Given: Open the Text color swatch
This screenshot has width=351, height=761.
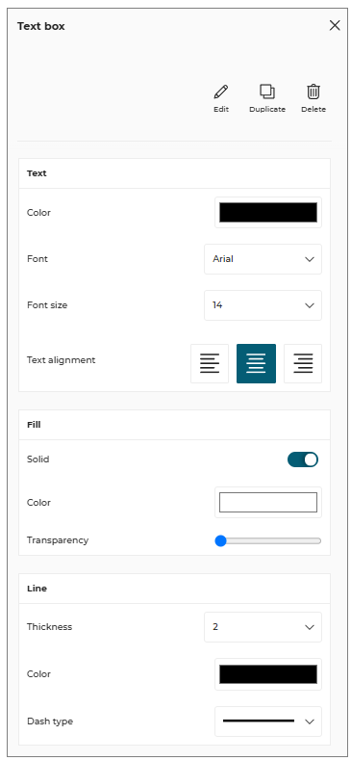Looking at the screenshot, I should (x=268, y=213).
